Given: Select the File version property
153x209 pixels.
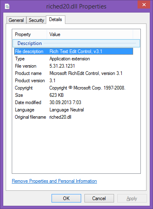Looking at the screenshot, I should pos(26,66).
